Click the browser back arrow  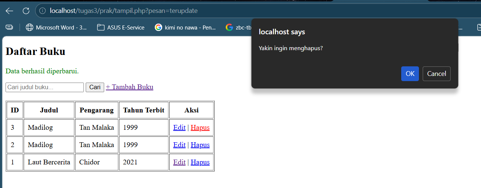coord(9,11)
